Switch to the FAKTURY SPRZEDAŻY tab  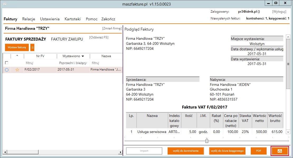tap(26, 39)
